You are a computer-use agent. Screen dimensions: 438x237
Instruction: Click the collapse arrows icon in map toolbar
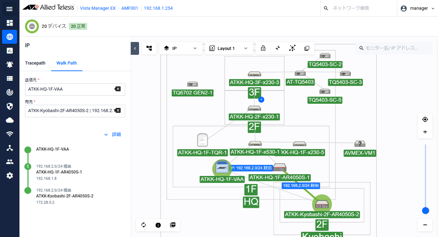[278, 48]
